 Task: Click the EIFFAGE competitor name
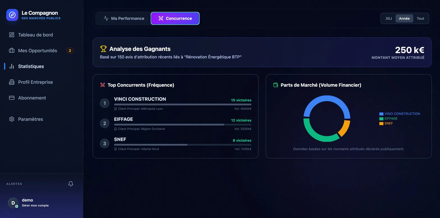pyautogui.click(x=123, y=119)
